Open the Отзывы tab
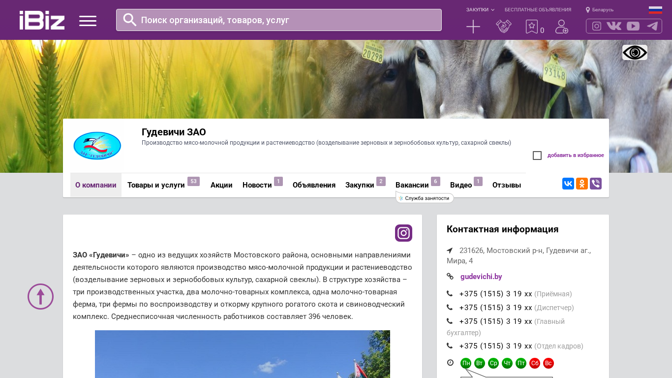Screen dimensions: 672x378 507,185
